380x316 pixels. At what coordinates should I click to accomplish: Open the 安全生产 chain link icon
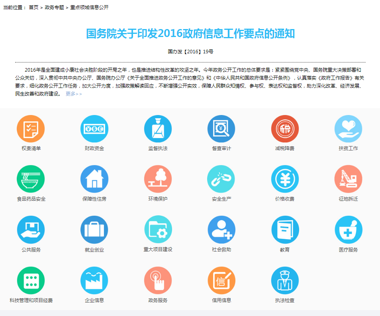(221, 179)
